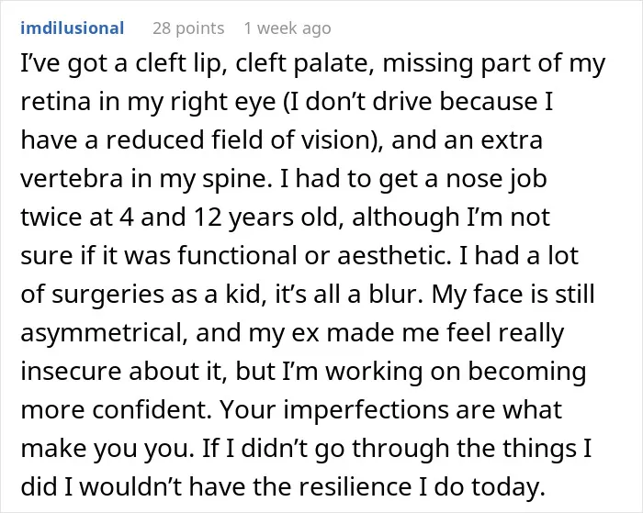Image resolution: width=643 pixels, height=513 pixels.
Task: Click the word 'imperfections' in the comment
Action: pyautogui.click(x=366, y=410)
